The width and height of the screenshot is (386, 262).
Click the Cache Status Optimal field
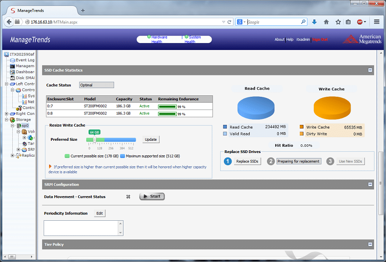pyautogui.click(x=96, y=85)
